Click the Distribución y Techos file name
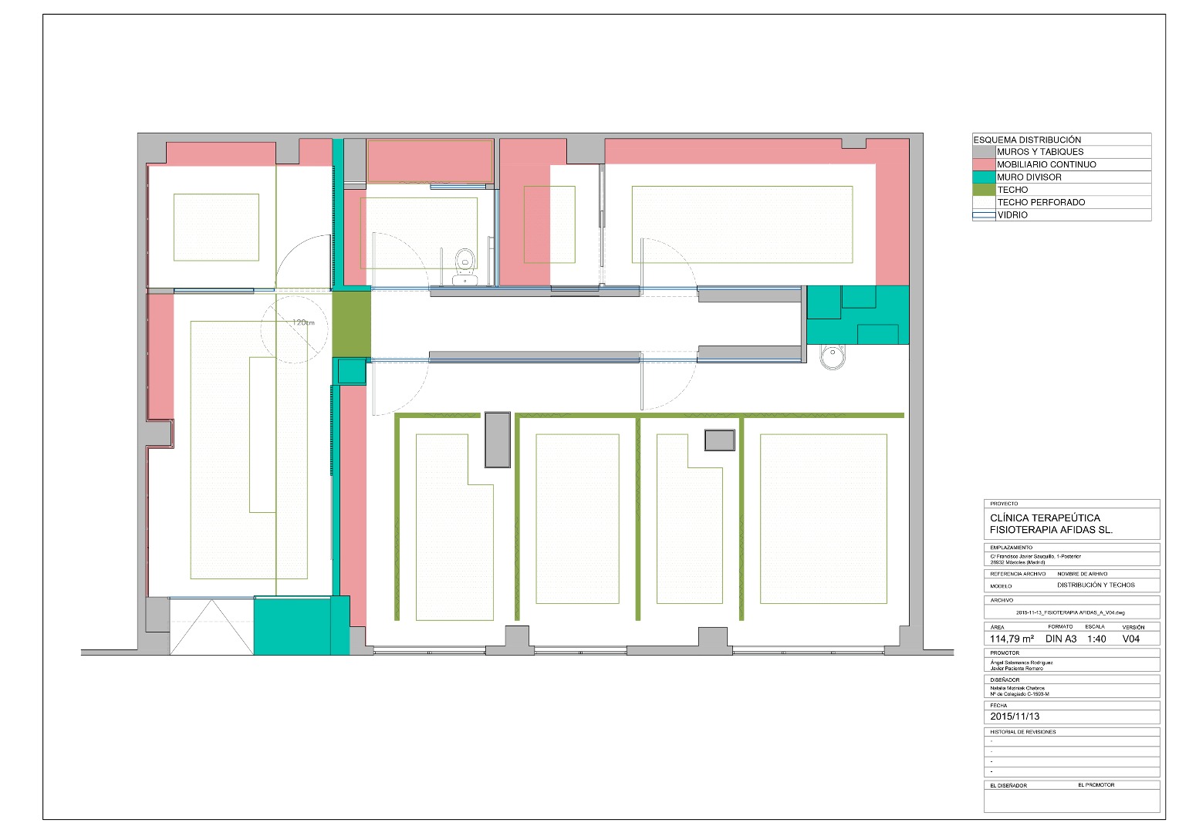The image size is (1179, 833). pyautogui.click(x=1096, y=585)
